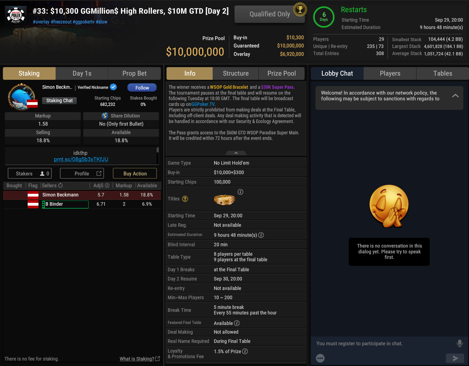
Task: Open the chat options ellipsis bubble
Action: click(x=320, y=358)
